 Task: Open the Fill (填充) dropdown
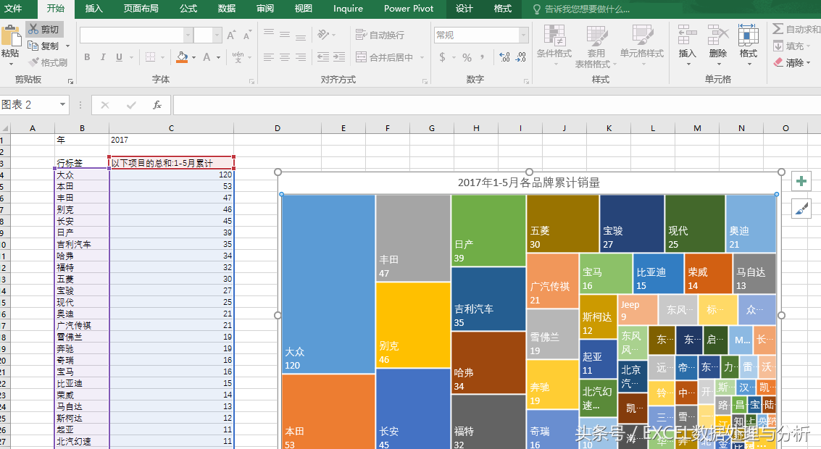792,46
